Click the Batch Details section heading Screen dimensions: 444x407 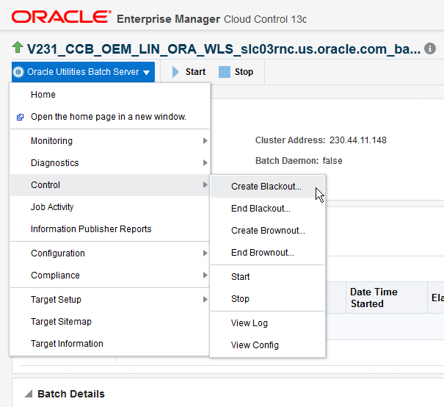click(71, 394)
